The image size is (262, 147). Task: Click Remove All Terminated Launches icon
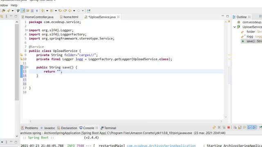pos(224,127)
